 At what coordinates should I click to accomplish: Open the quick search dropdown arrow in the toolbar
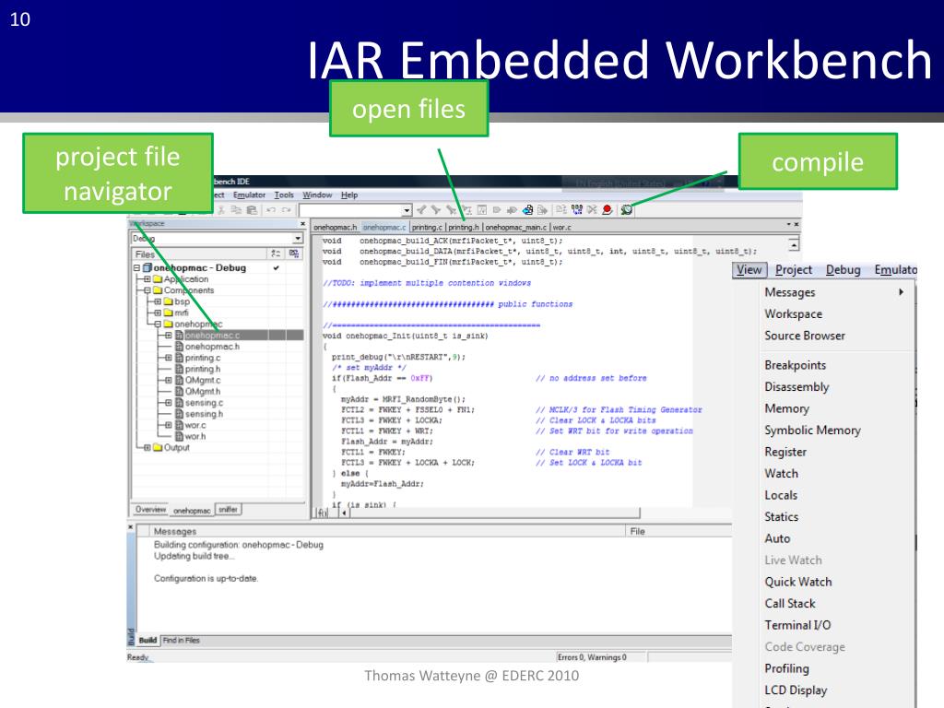click(x=407, y=210)
